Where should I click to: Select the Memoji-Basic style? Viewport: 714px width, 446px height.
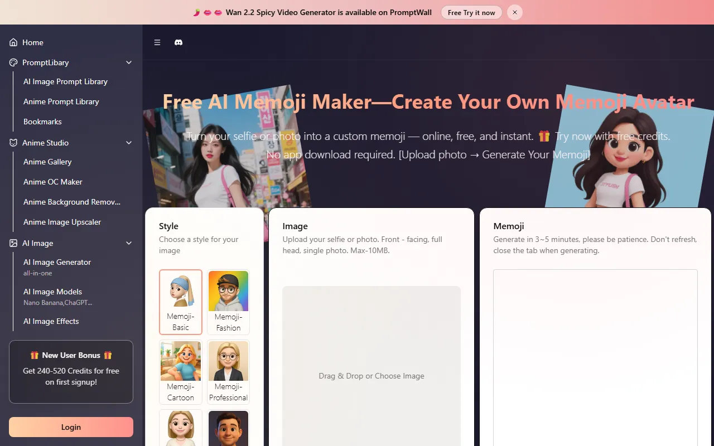tap(181, 302)
